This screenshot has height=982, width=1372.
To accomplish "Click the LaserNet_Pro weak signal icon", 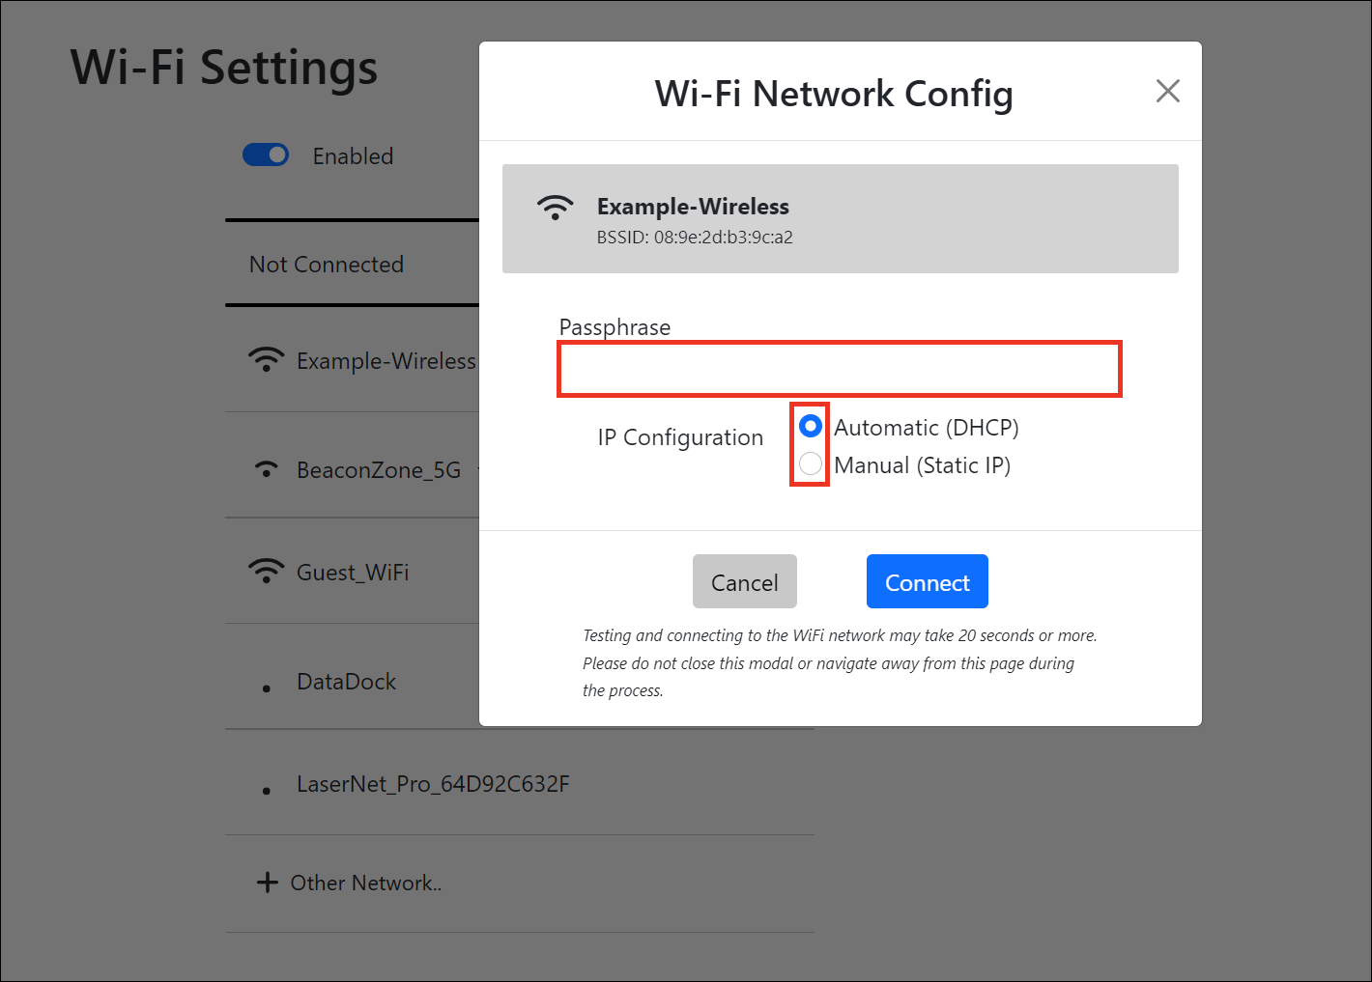I will pos(267,791).
